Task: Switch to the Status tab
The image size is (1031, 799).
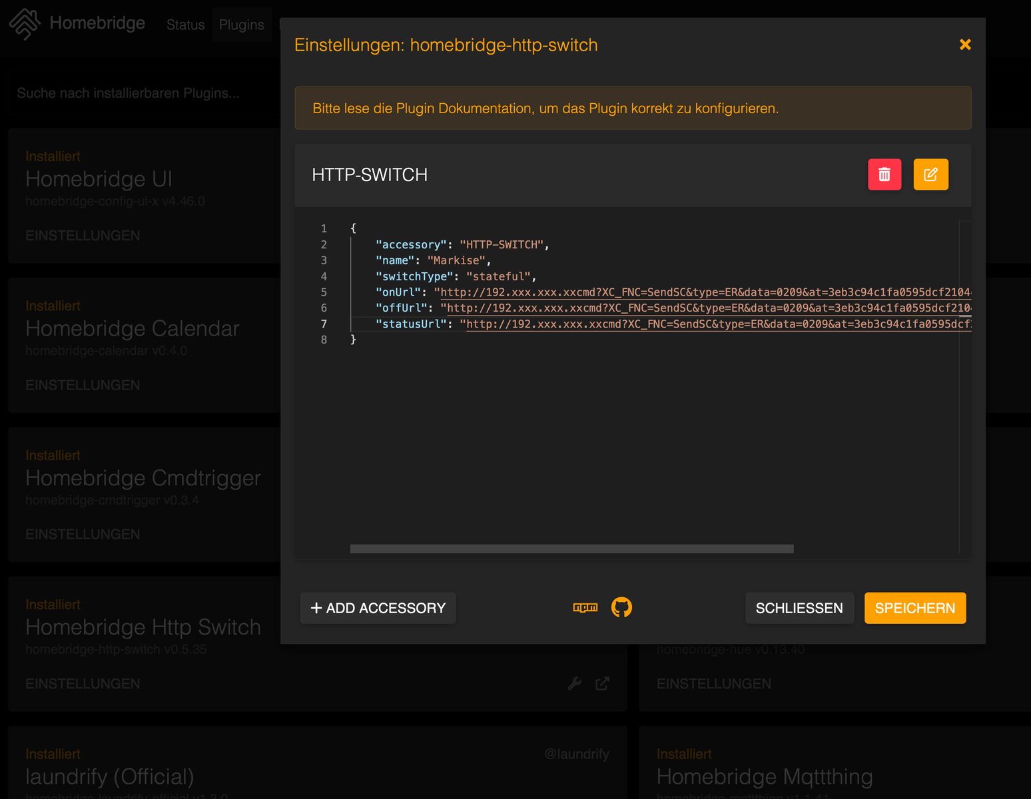Action: pos(185,25)
